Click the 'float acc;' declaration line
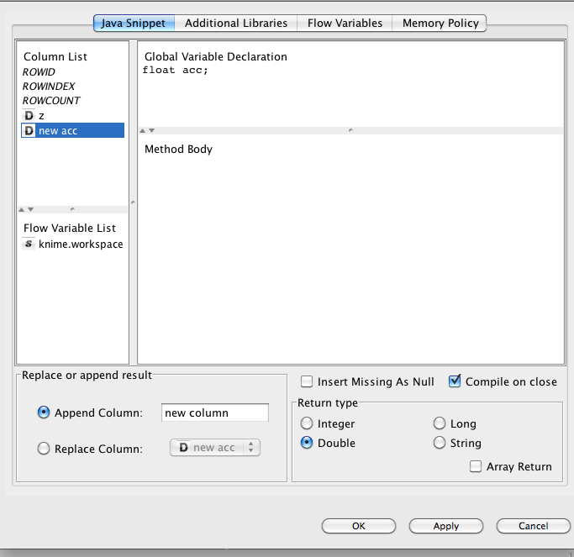This screenshot has height=557, width=574. (x=176, y=70)
